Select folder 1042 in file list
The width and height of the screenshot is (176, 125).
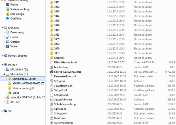[x=57, y=7]
